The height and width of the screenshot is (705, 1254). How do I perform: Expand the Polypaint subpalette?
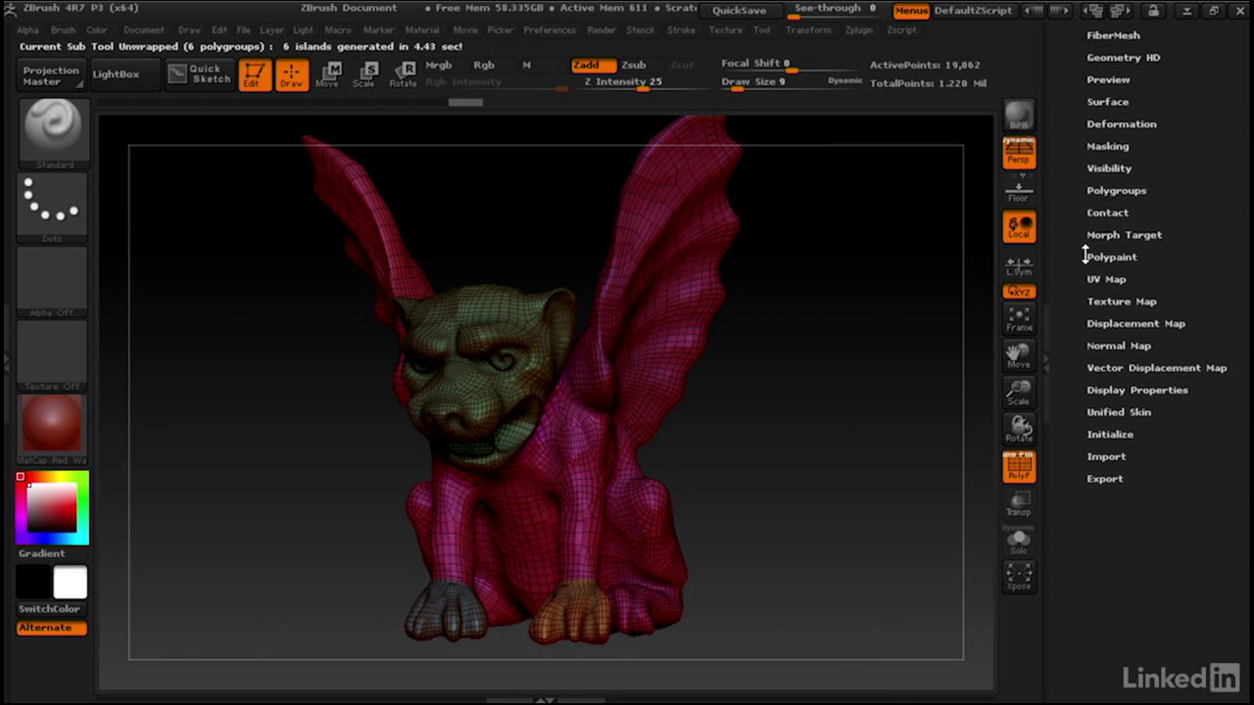pyautogui.click(x=1112, y=257)
